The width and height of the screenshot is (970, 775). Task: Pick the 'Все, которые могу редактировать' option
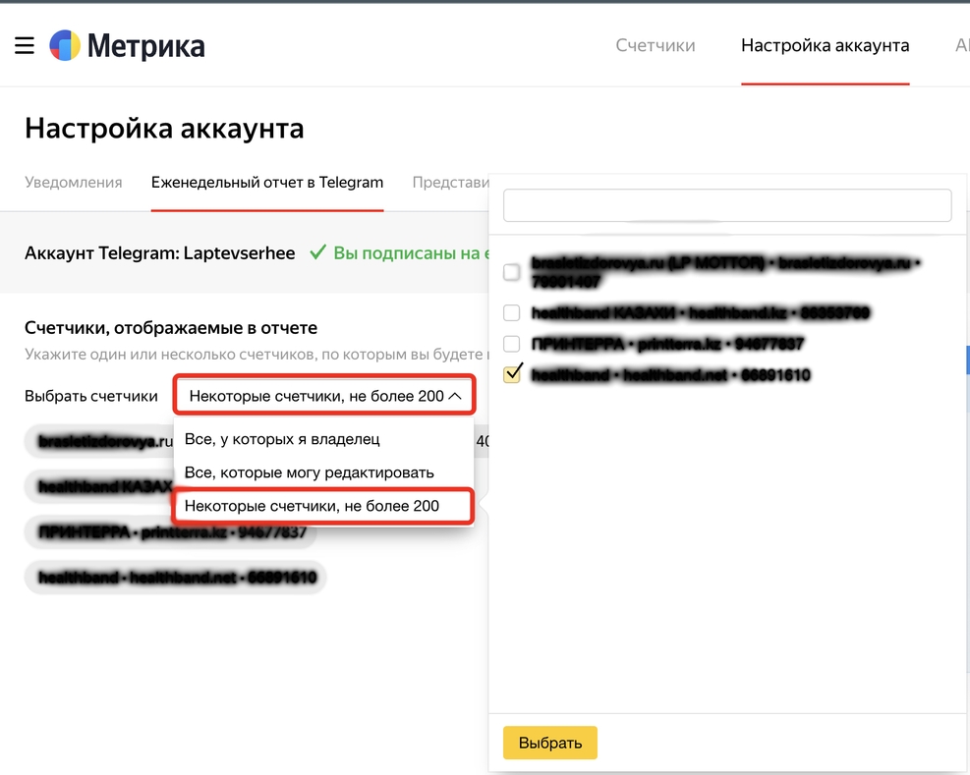click(323, 472)
